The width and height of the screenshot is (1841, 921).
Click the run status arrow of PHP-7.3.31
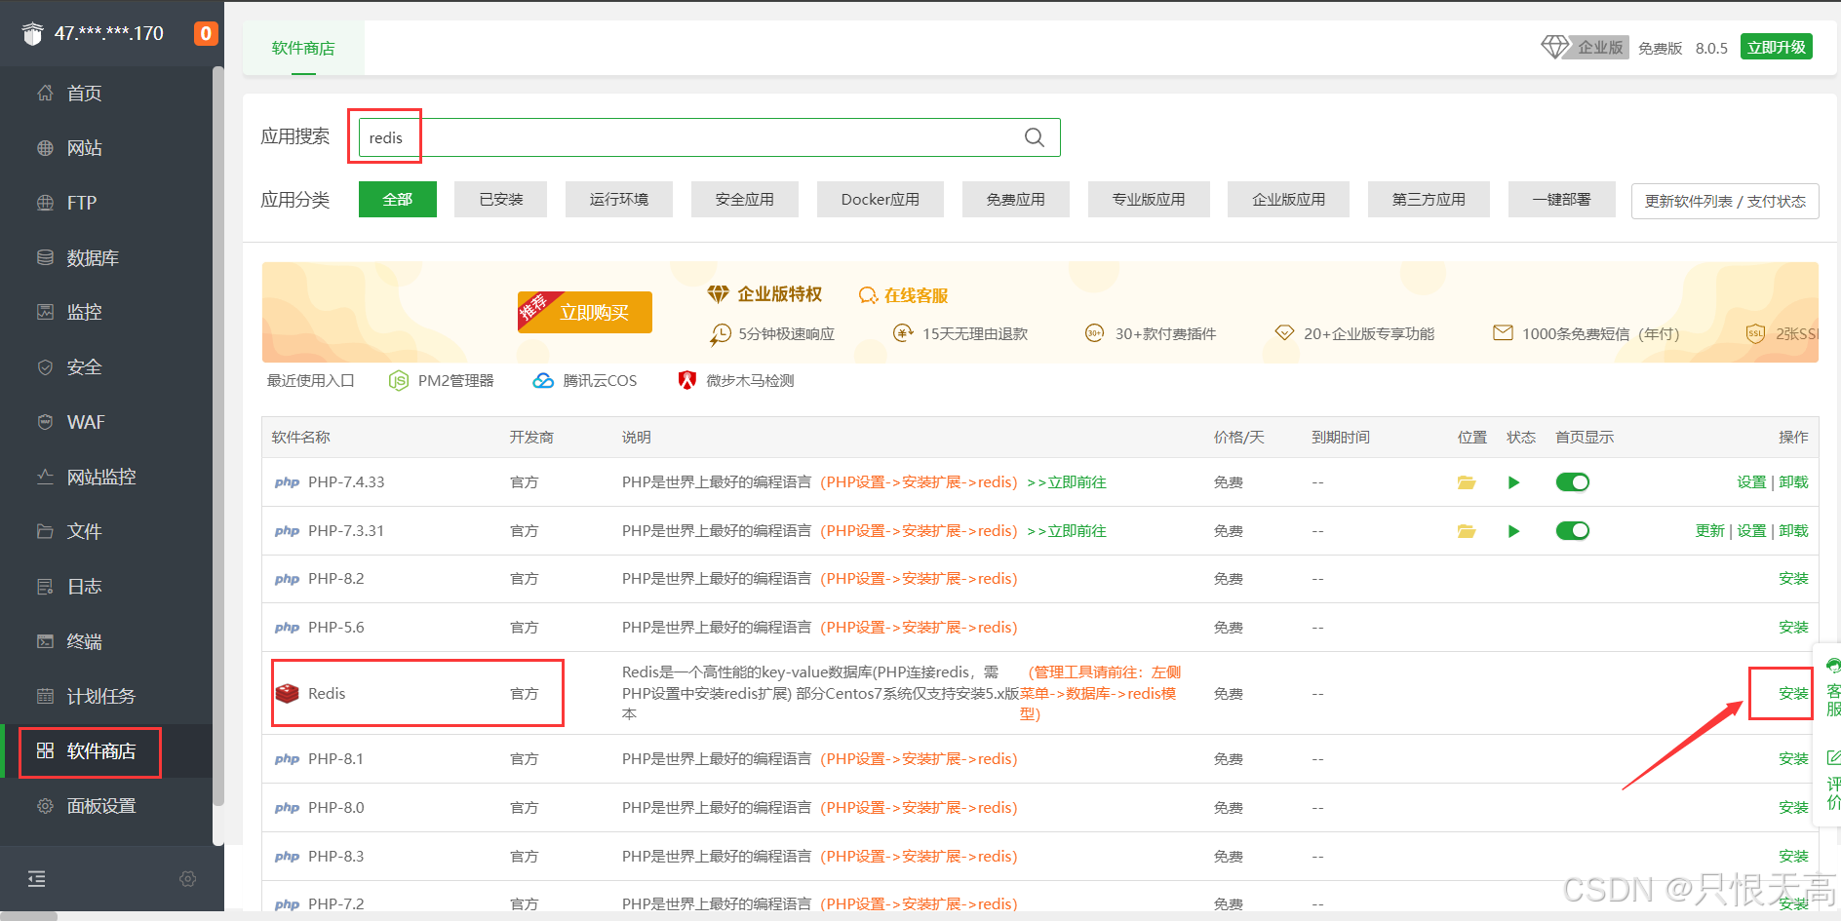point(1513,531)
